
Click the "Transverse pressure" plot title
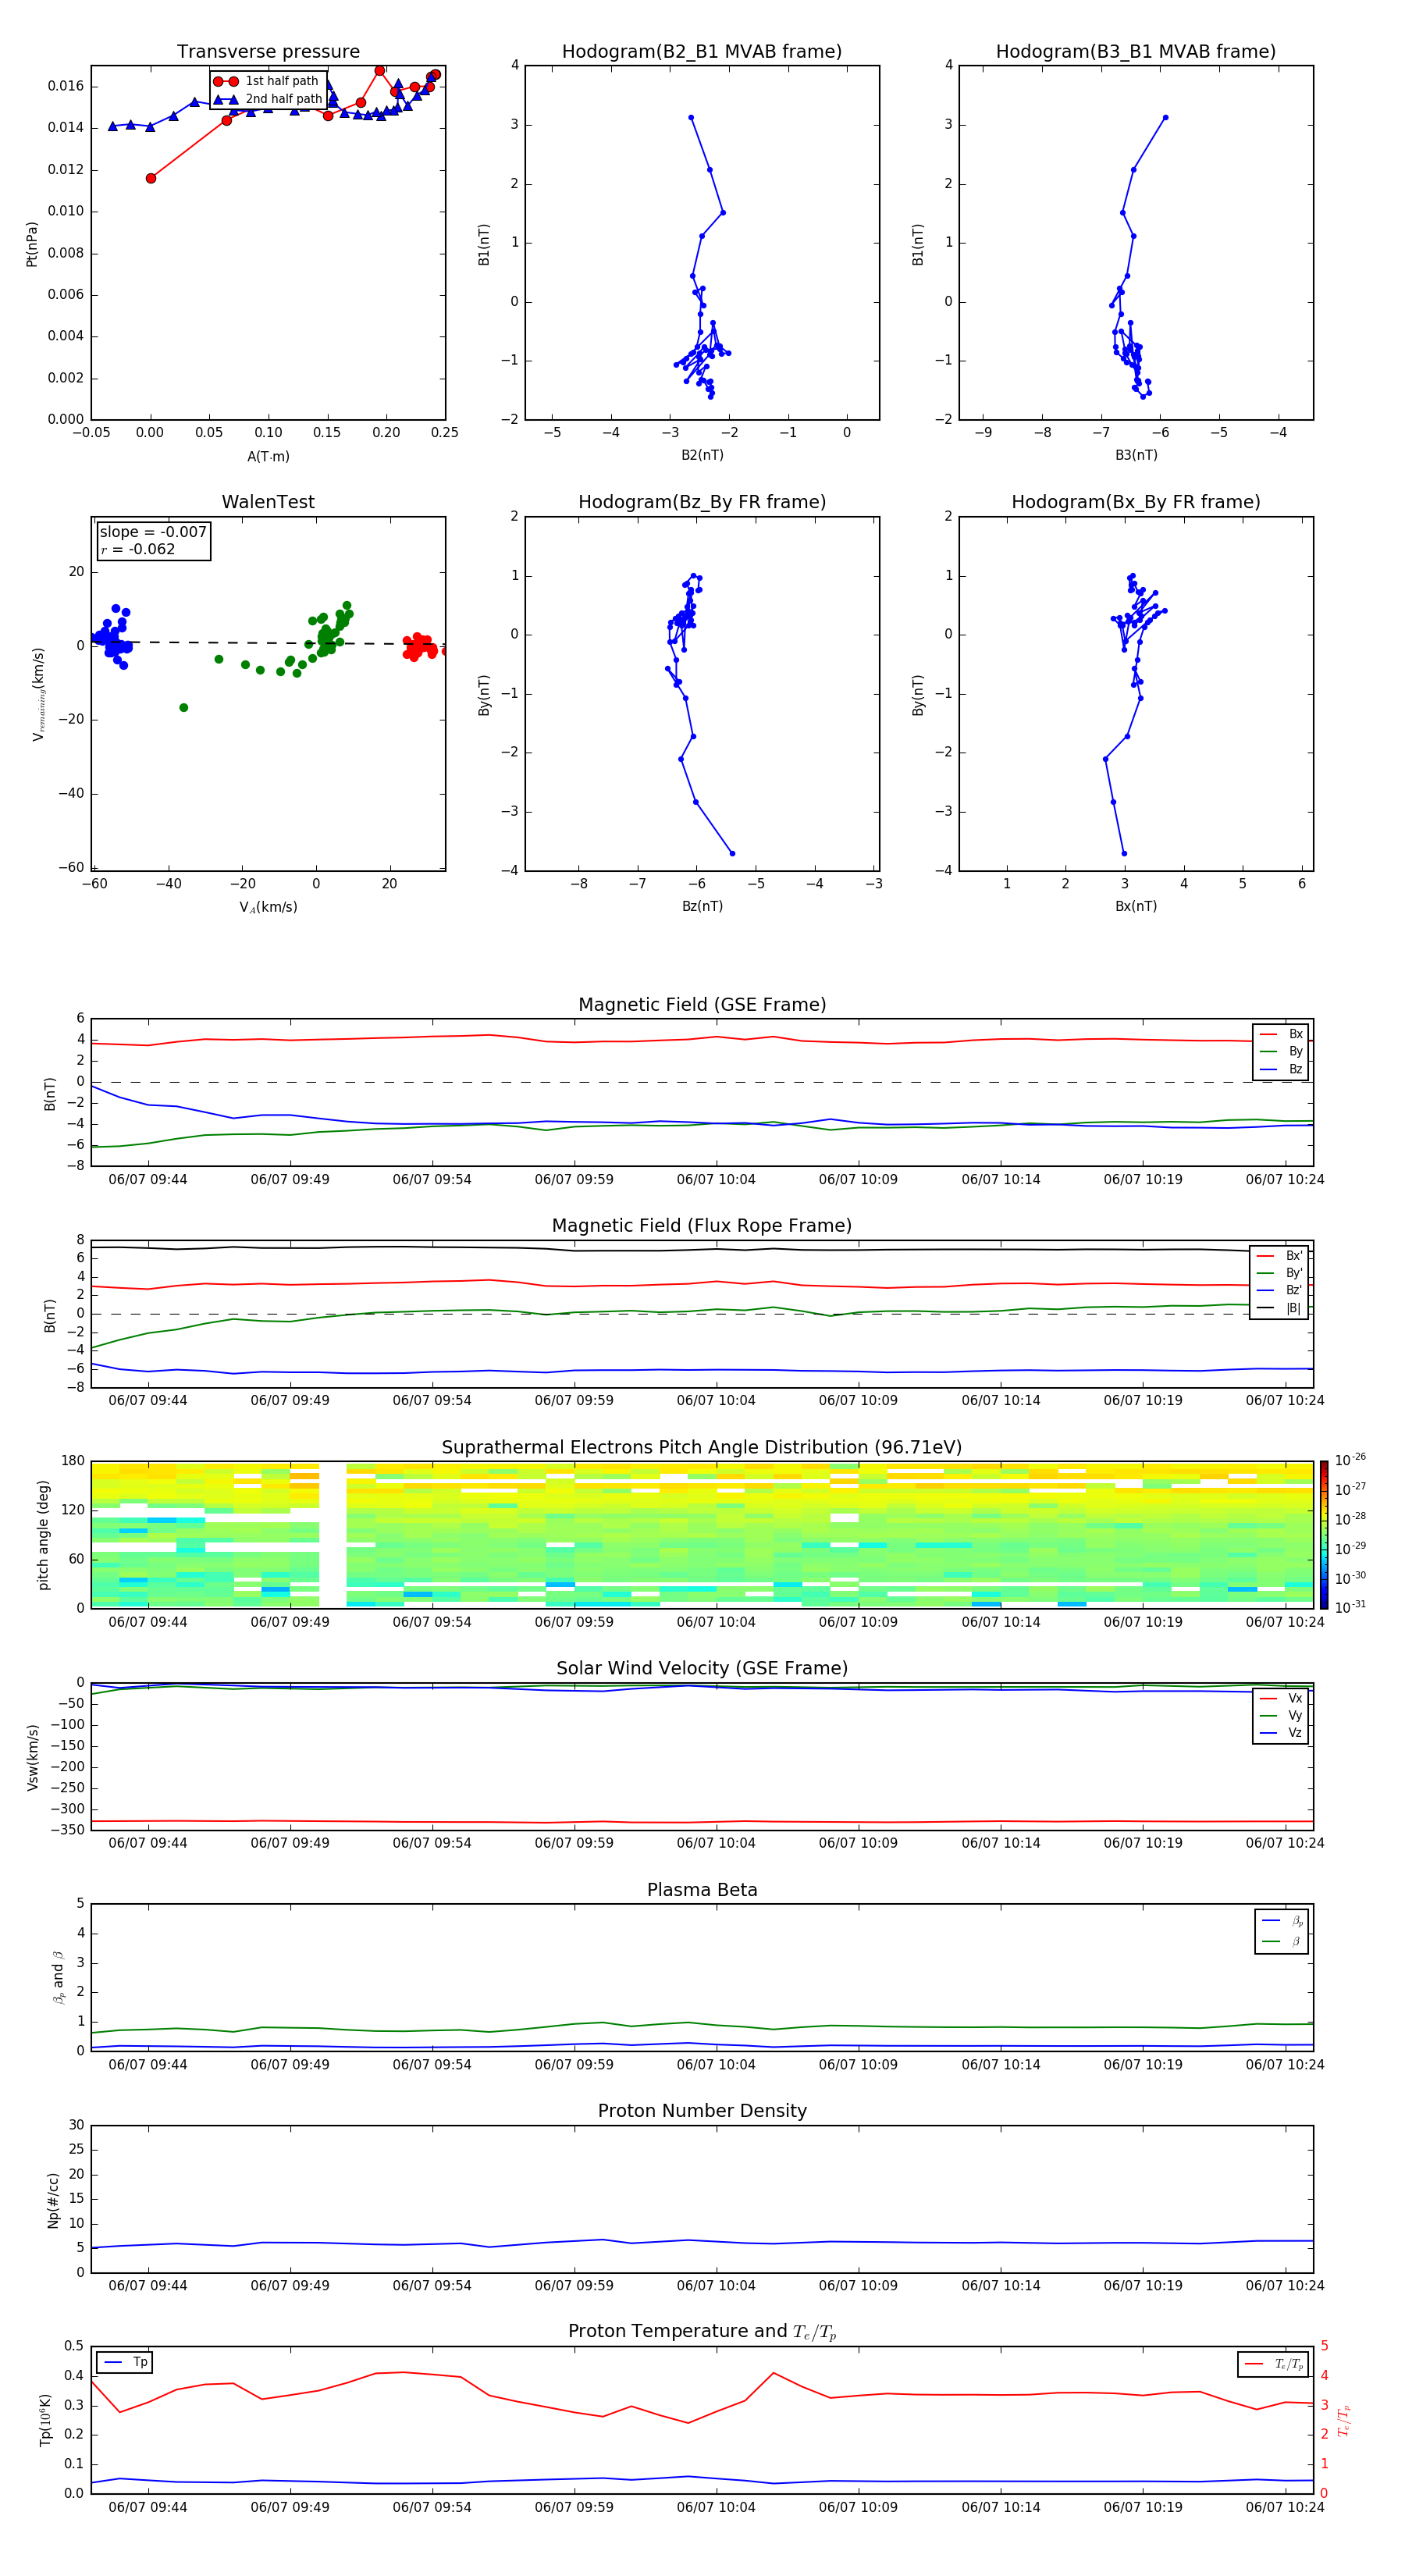pos(268,52)
